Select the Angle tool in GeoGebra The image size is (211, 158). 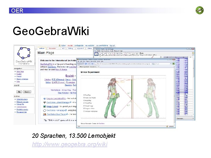tap(125, 54)
